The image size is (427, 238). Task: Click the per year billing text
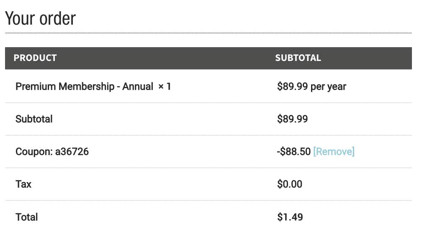[x=329, y=87]
